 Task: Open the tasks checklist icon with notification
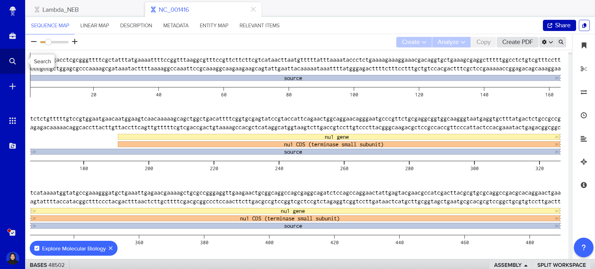coord(12,233)
